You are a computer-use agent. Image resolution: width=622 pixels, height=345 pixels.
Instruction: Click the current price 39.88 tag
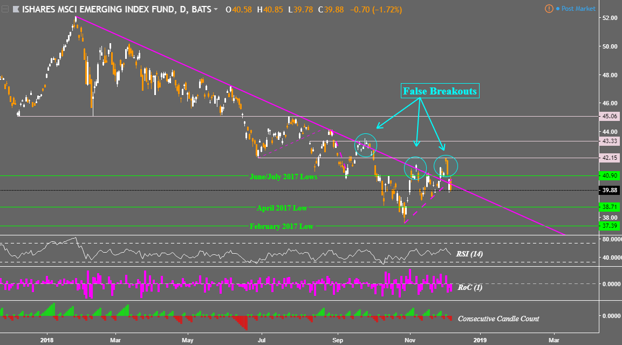[x=610, y=190]
